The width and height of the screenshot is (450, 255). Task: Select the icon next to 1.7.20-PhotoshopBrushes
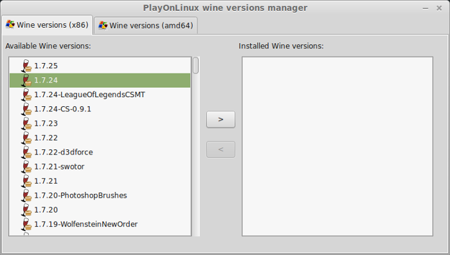[x=26, y=195]
